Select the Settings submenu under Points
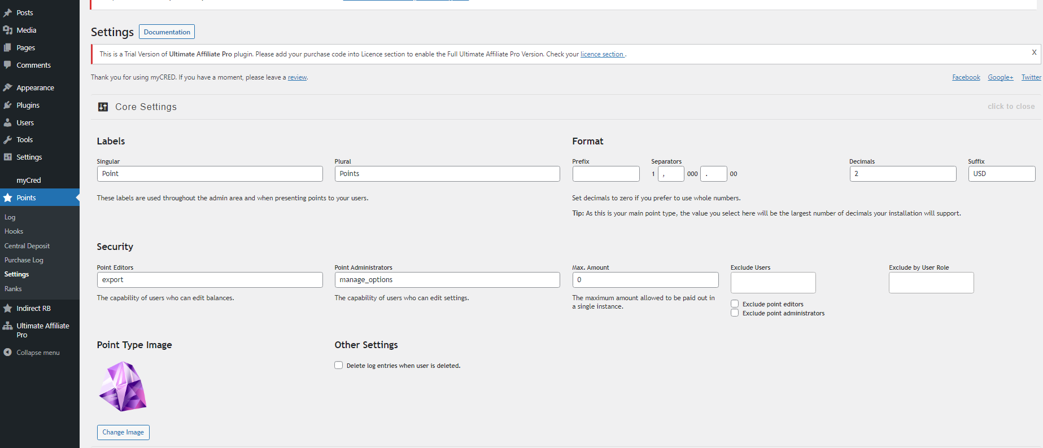Viewport: 1043px width, 448px height. coord(16,274)
